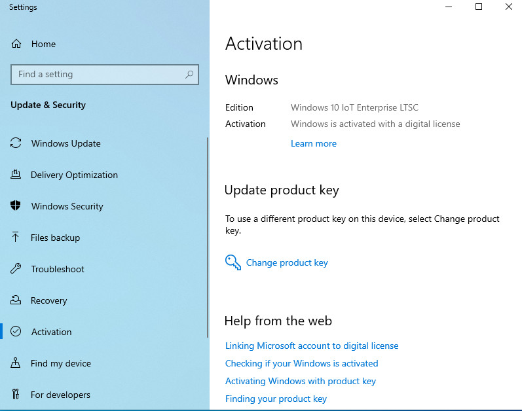
Task: Click the search magnifier icon
Action: point(189,74)
